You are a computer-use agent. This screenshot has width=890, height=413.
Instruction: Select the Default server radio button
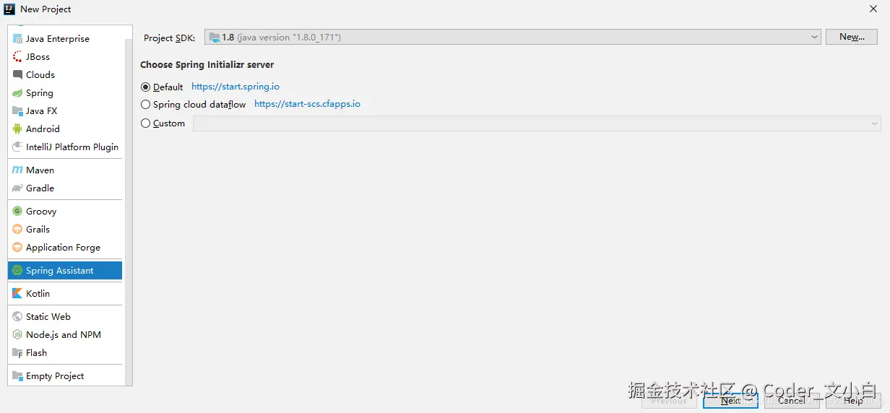tap(146, 87)
